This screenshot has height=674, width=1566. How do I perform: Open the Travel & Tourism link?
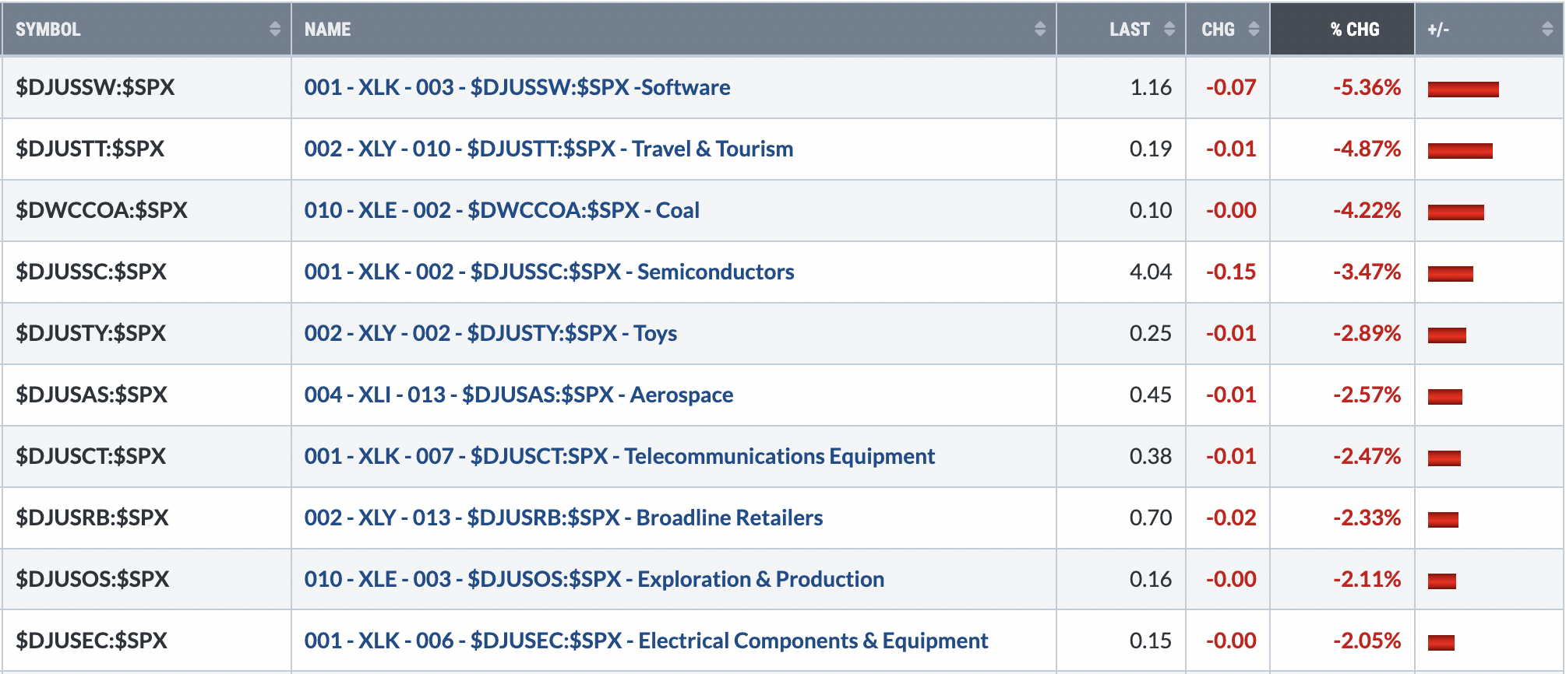click(x=548, y=149)
